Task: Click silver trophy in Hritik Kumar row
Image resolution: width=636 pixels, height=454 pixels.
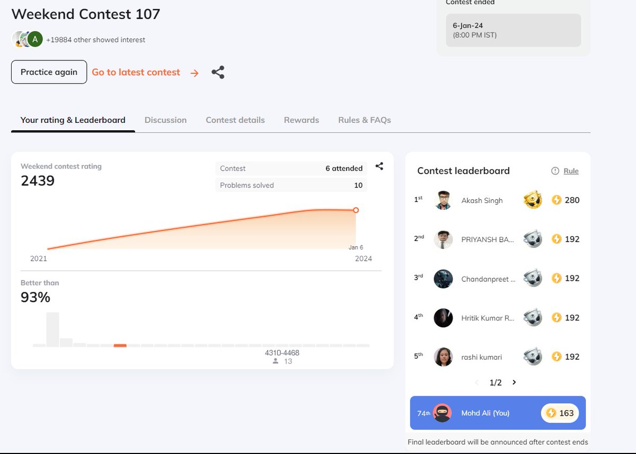Action: [533, 318]
